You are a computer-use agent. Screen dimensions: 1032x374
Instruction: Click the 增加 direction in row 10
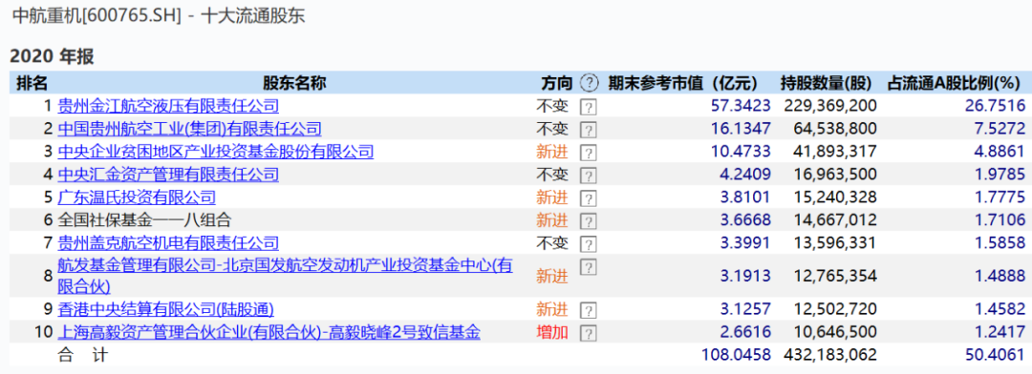pos(552,333)
